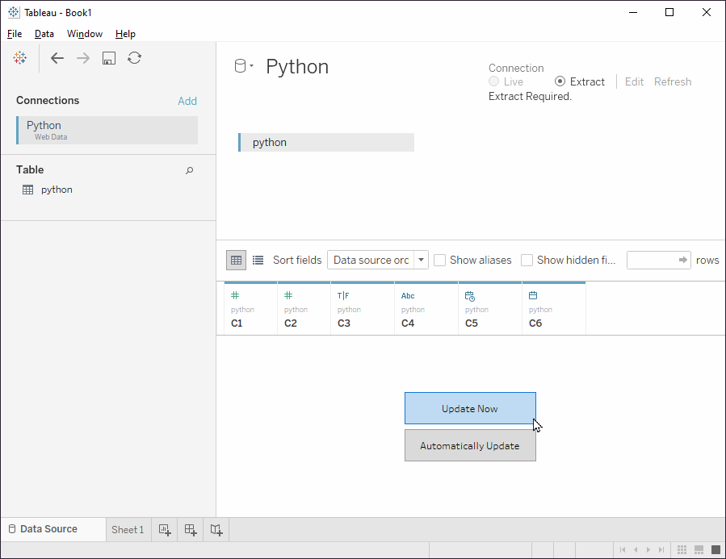Select the Extract connection radio button
The image size is (726, 559).
tap(560, 81)
